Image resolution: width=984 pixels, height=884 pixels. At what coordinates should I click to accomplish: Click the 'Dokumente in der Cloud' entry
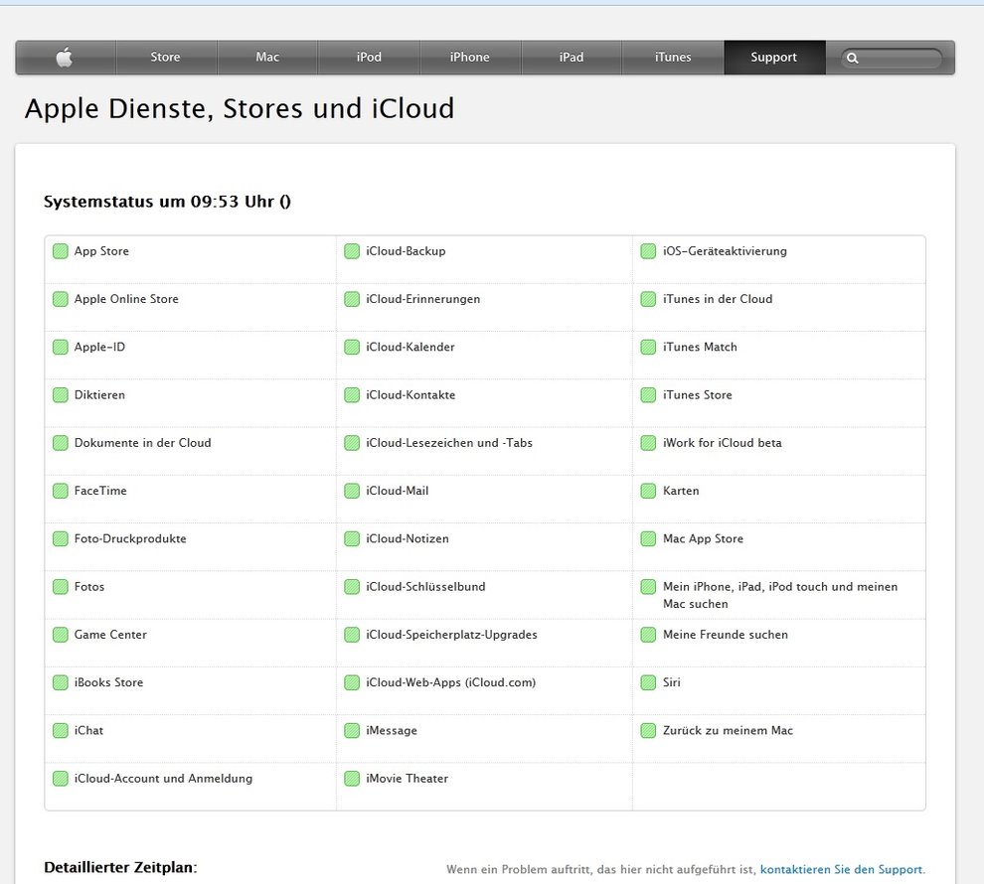click(x=143, y=443)
